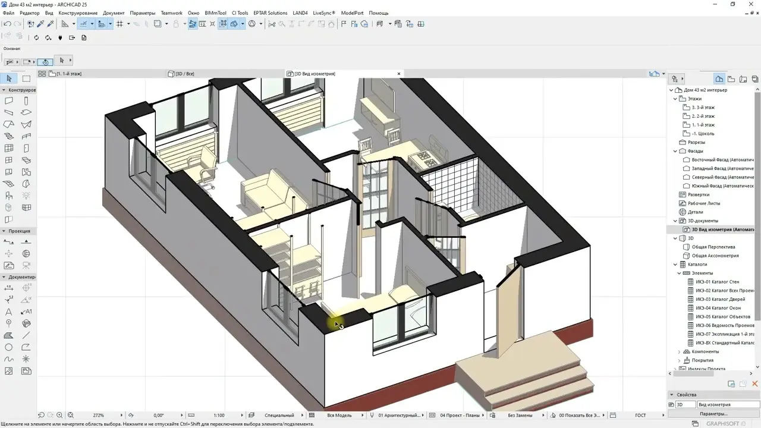Select the Text tool in the toolbox
Viewport: 761px width, 428px height.
[9, 311]
